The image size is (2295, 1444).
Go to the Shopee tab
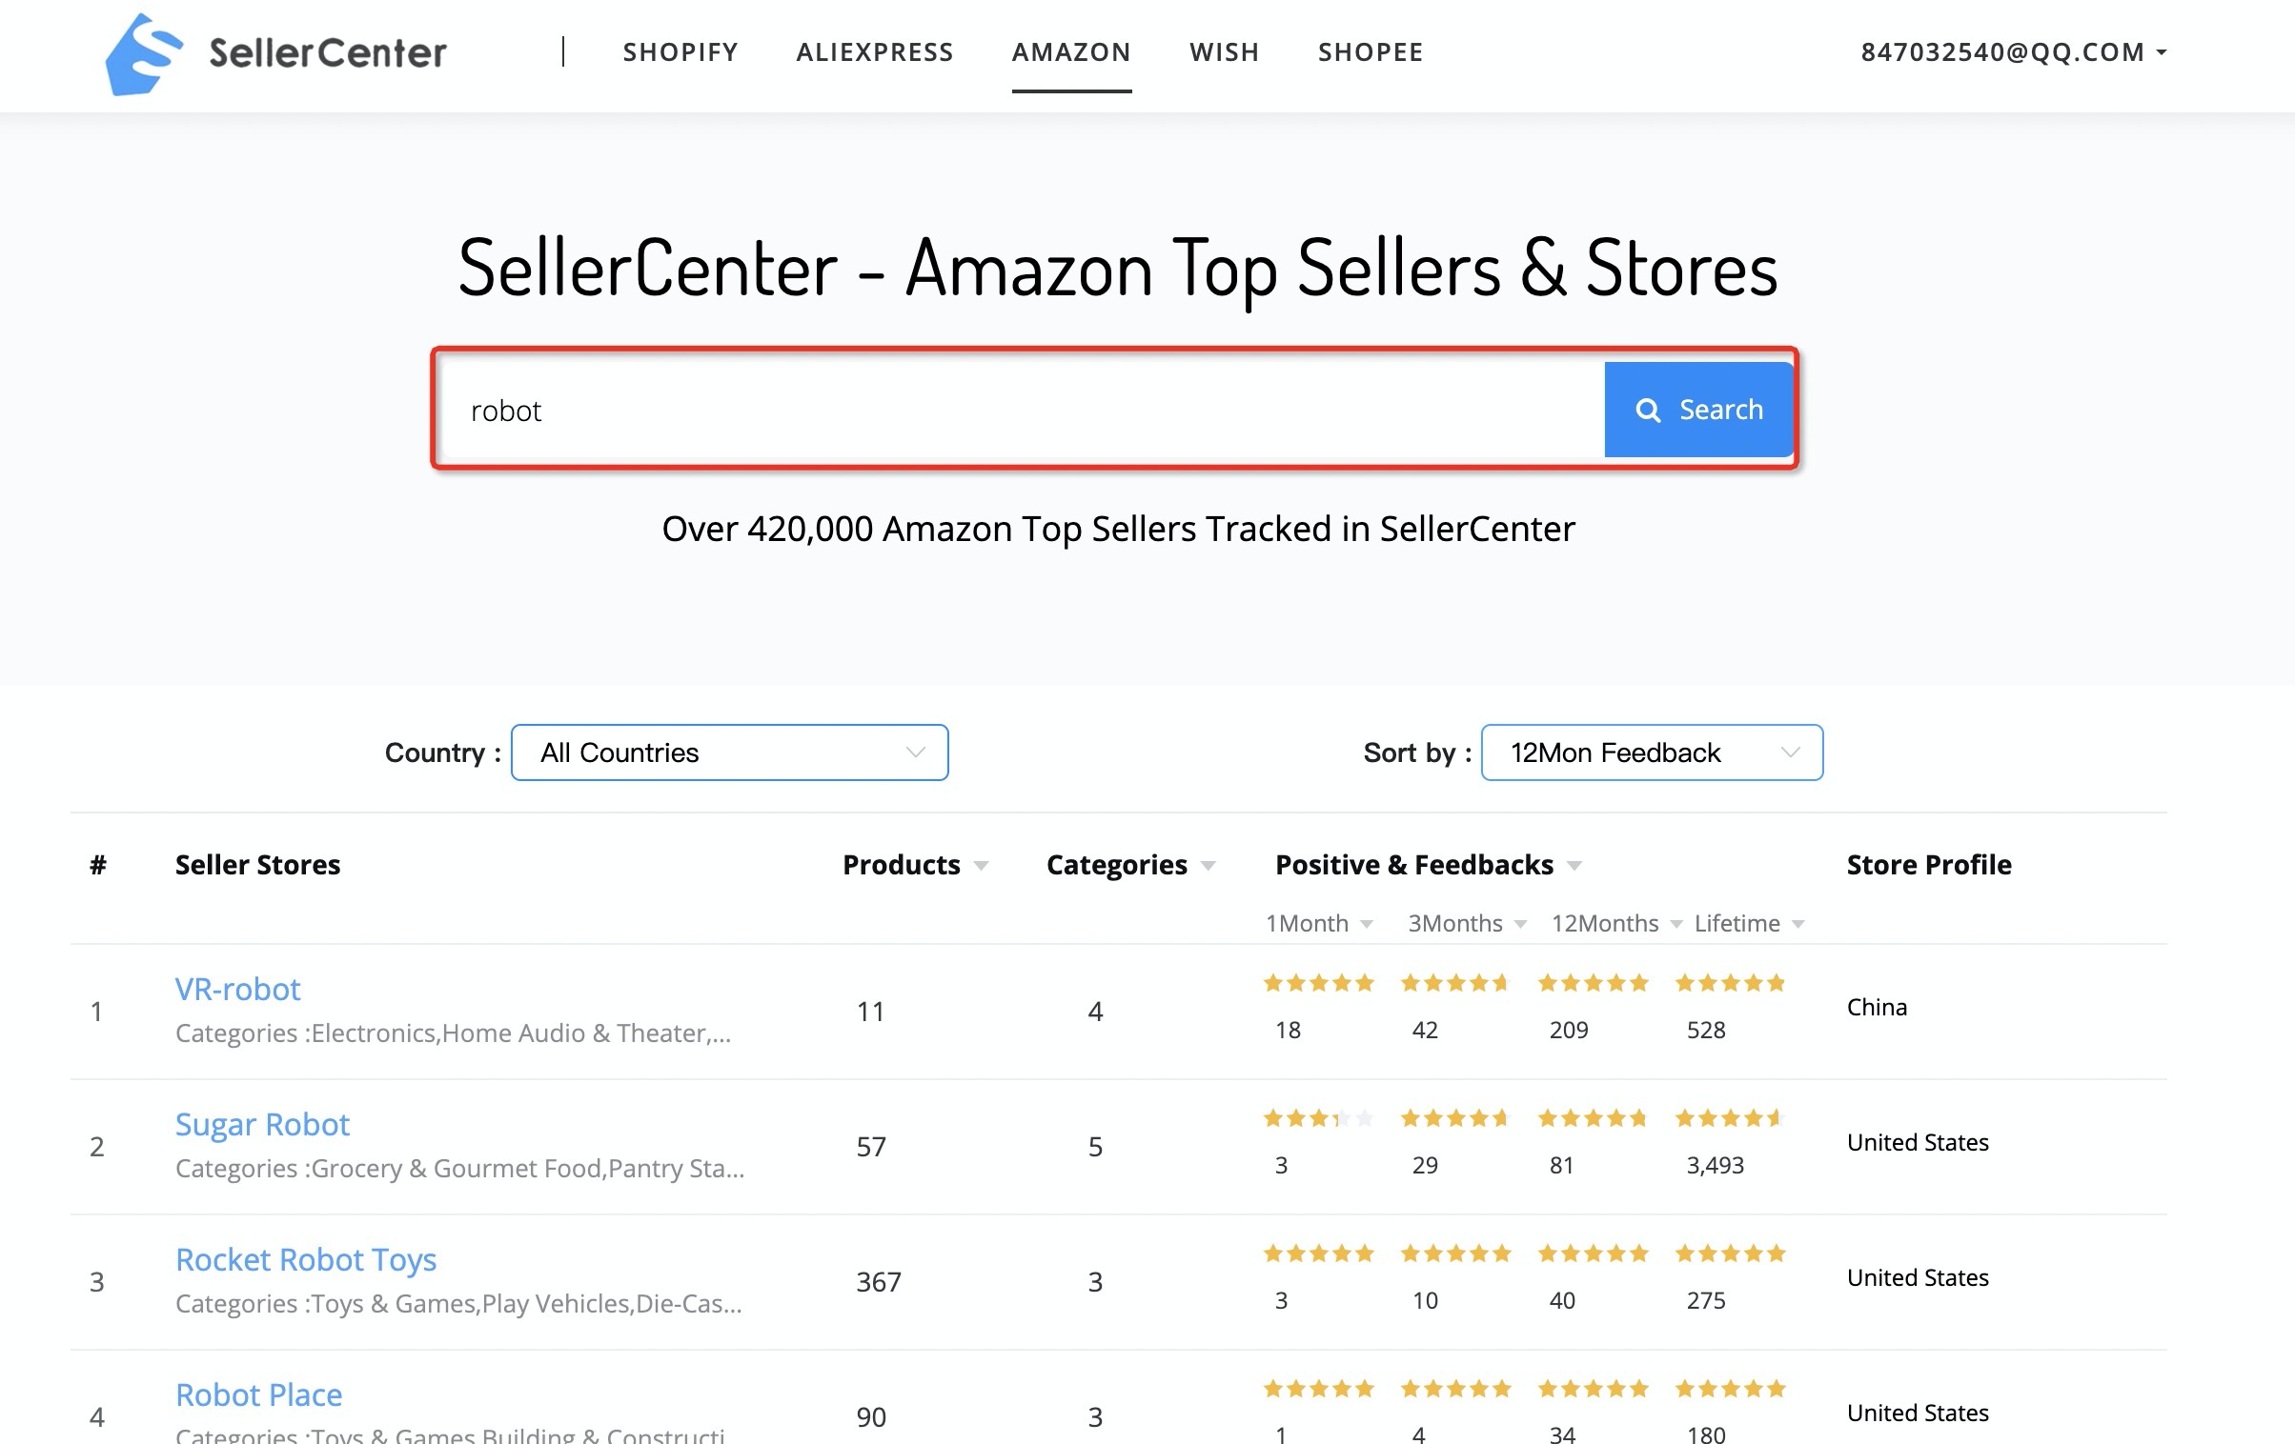coord(1371,52)
